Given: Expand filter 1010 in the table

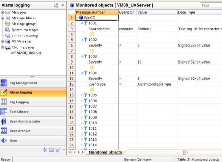Looking at the screenshot, I should tap(82, 123).
